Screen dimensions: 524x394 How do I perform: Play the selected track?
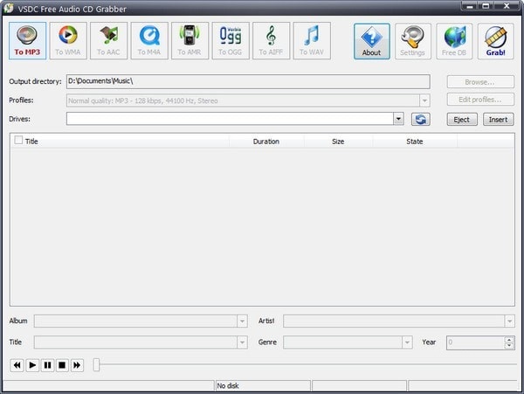point(32,365)
